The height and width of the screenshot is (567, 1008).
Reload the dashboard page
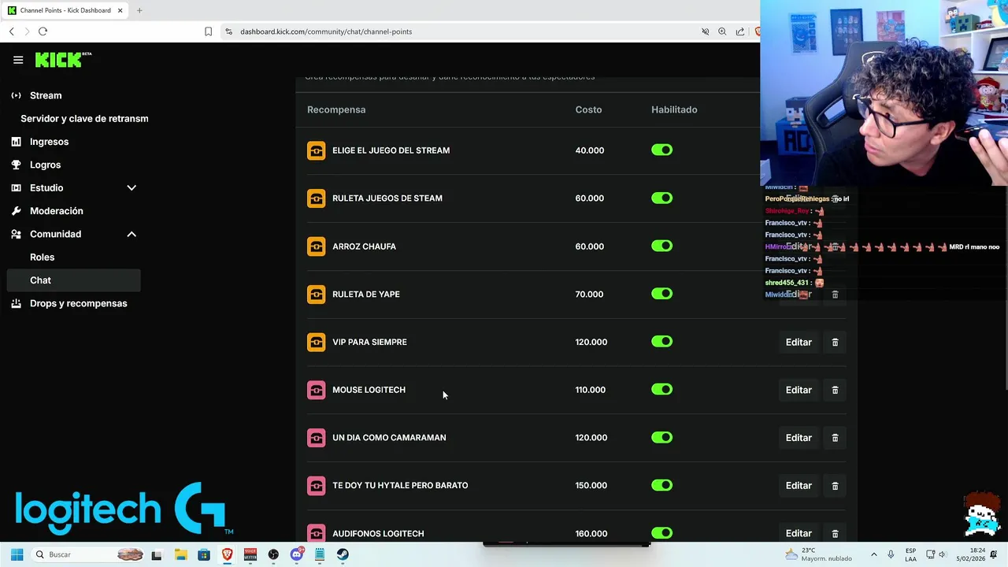[43, 31]
